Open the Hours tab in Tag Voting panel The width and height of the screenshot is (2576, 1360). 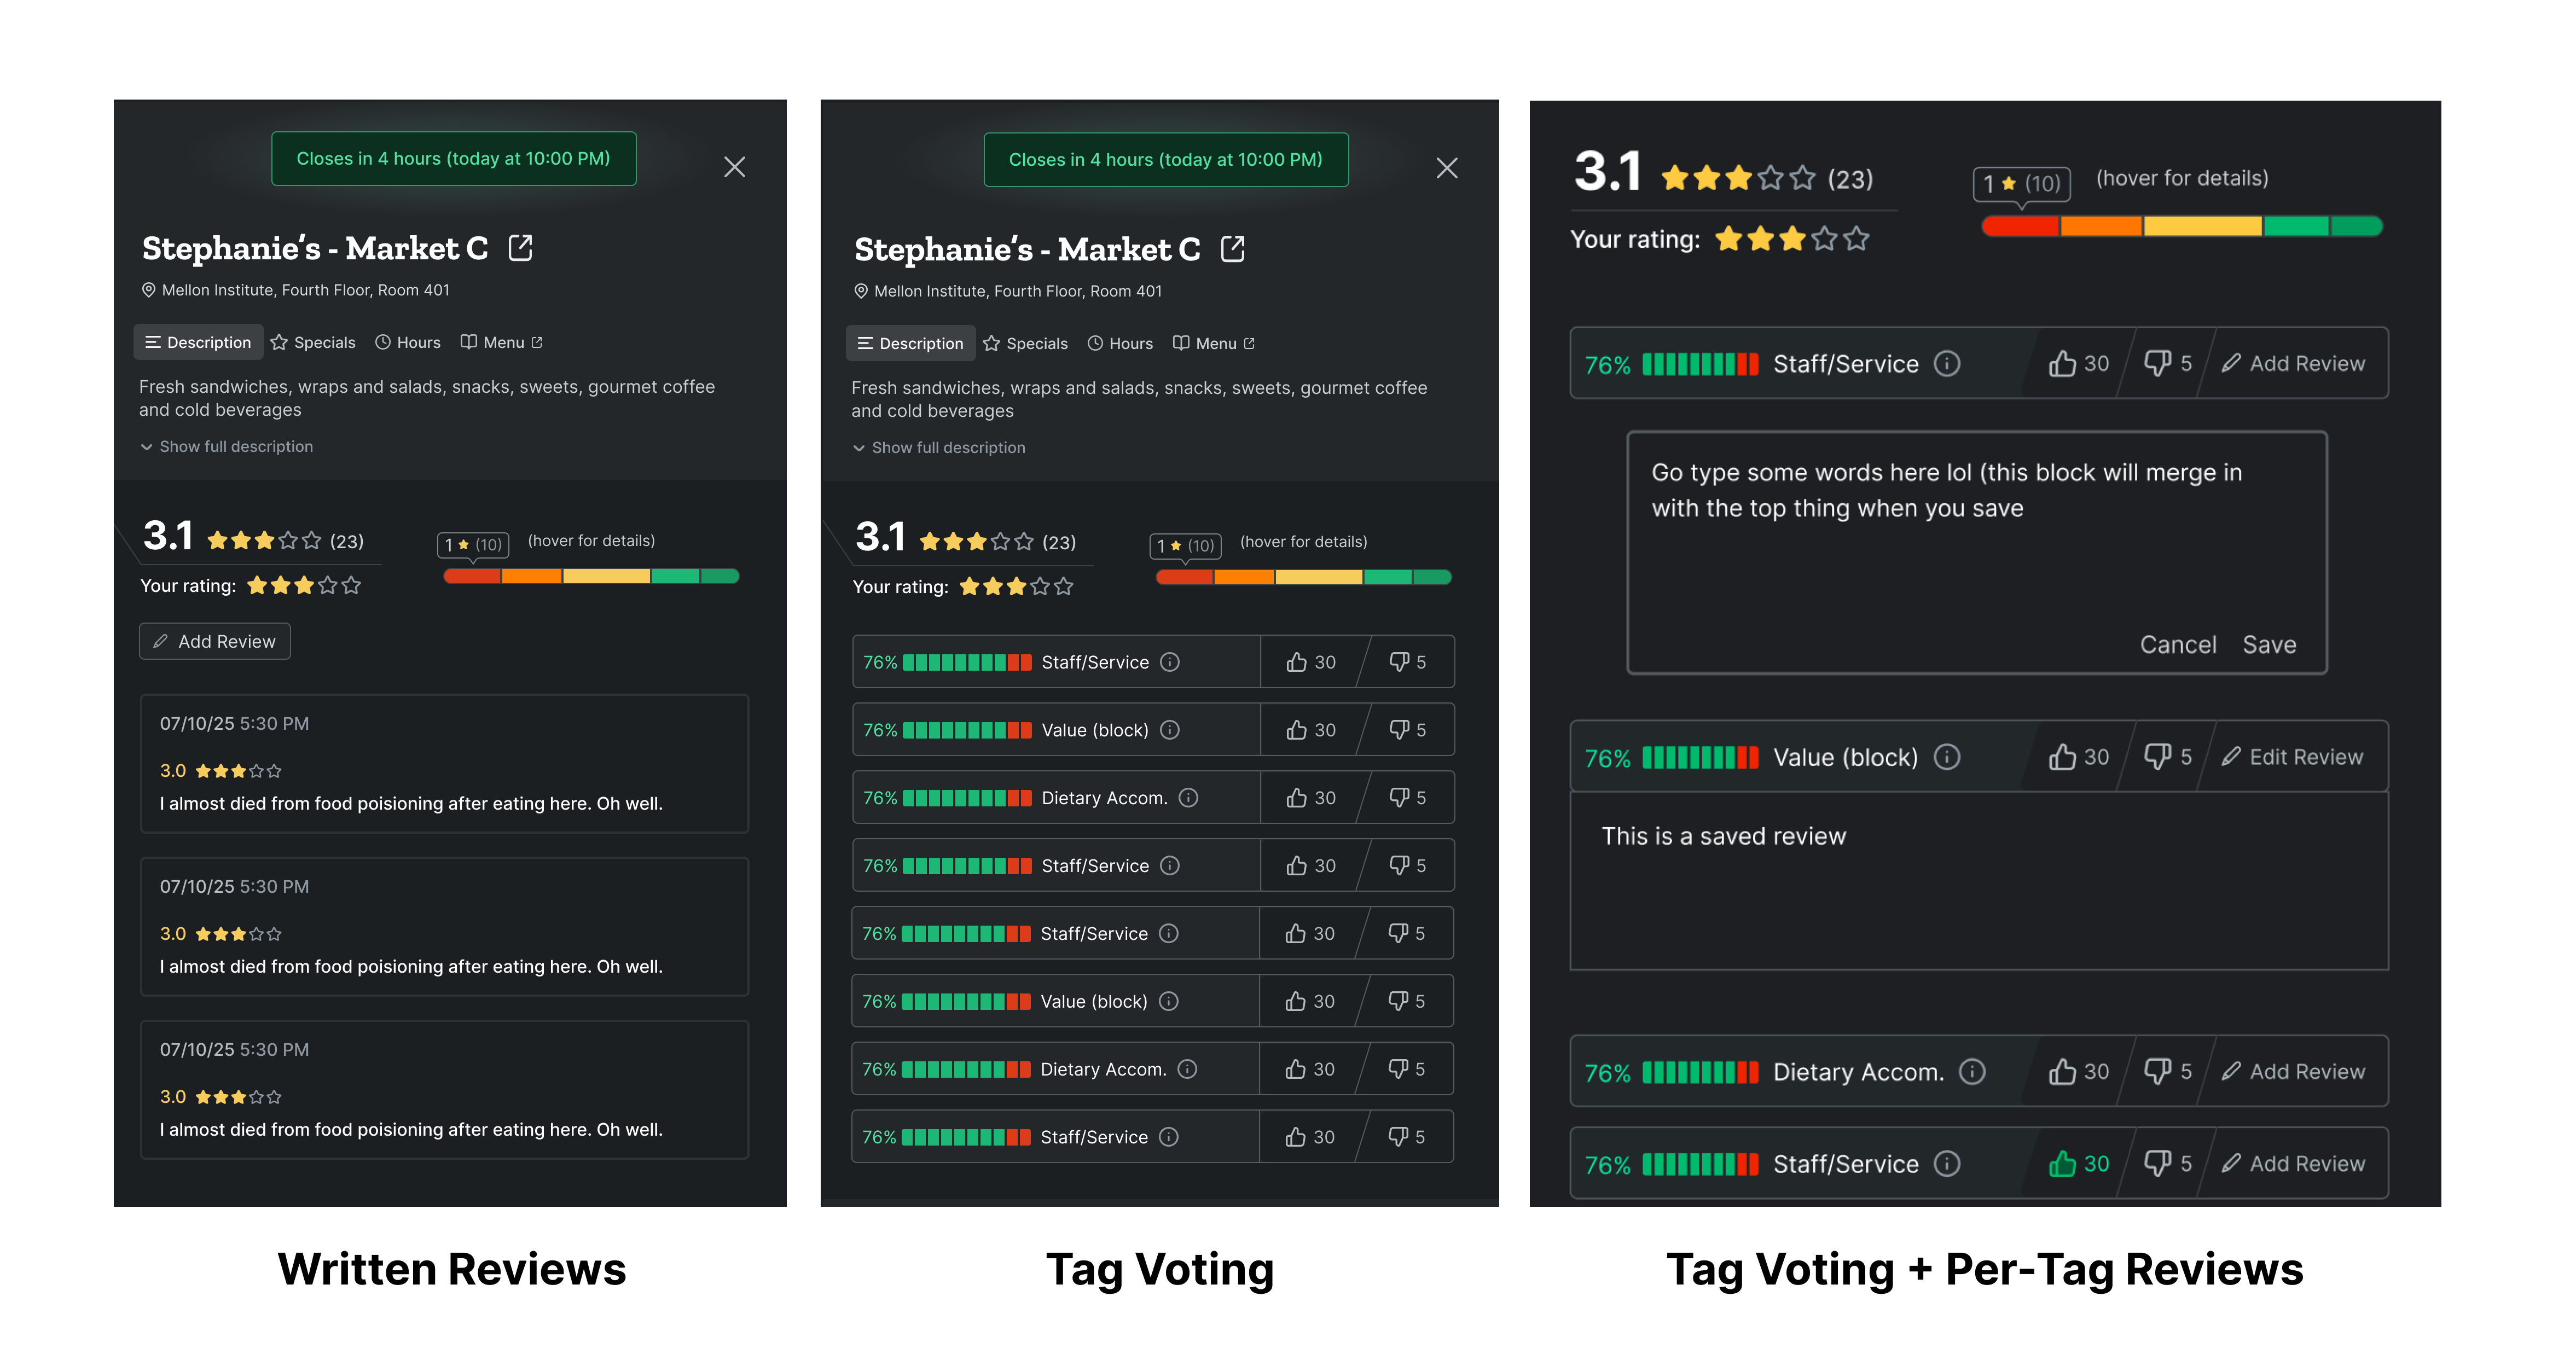click(1120, 343)
